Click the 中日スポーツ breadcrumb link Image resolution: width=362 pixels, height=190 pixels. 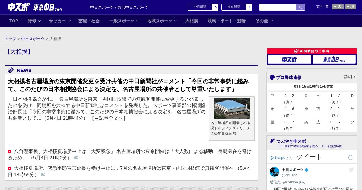[33, 39]
